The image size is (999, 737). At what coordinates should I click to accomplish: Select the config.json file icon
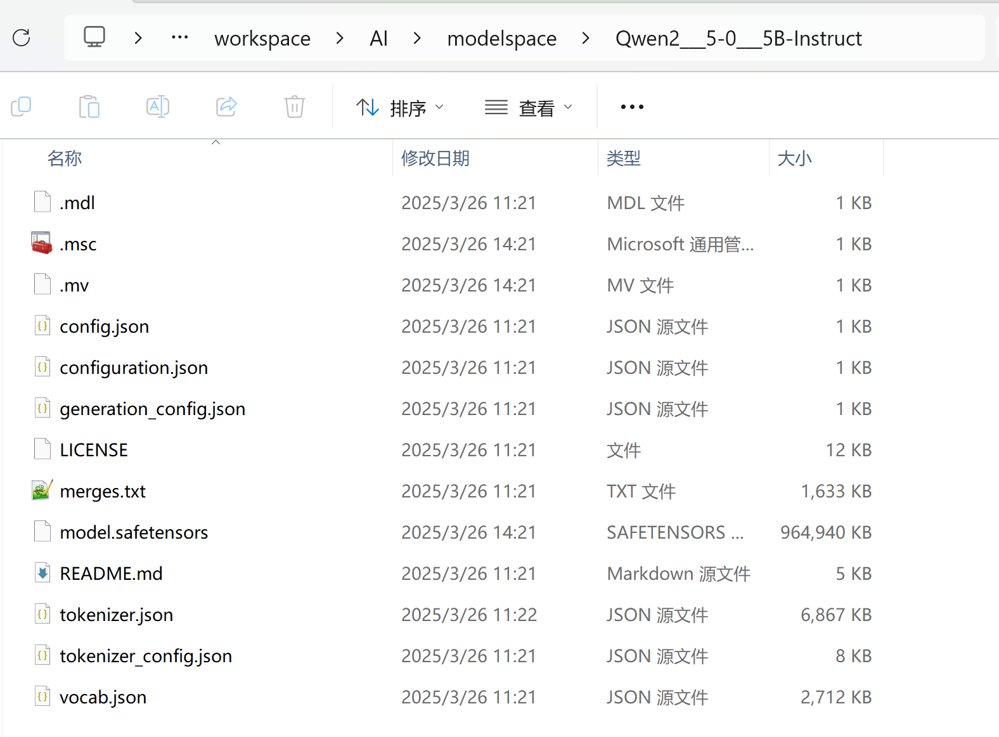(42, 326)
